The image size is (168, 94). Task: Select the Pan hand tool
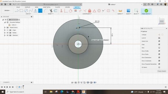[x=78, y=83]
